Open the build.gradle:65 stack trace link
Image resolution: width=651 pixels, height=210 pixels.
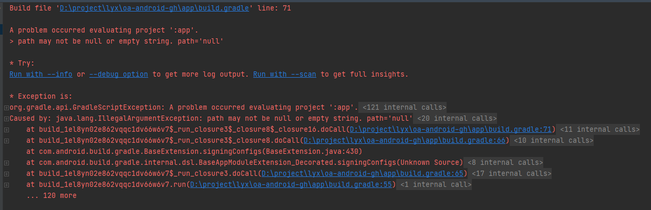click(x=364, y=174)
